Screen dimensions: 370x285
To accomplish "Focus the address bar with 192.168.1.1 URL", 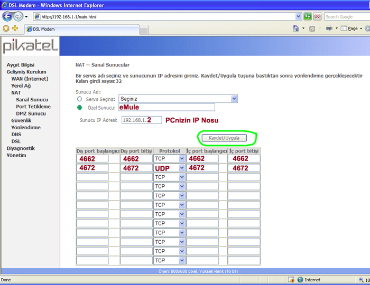I will [x=165, y=17].
